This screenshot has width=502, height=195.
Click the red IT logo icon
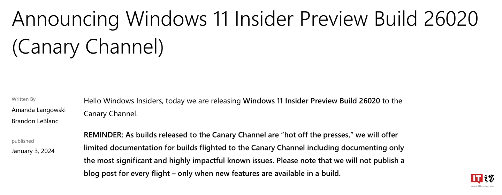click(477, 179)
